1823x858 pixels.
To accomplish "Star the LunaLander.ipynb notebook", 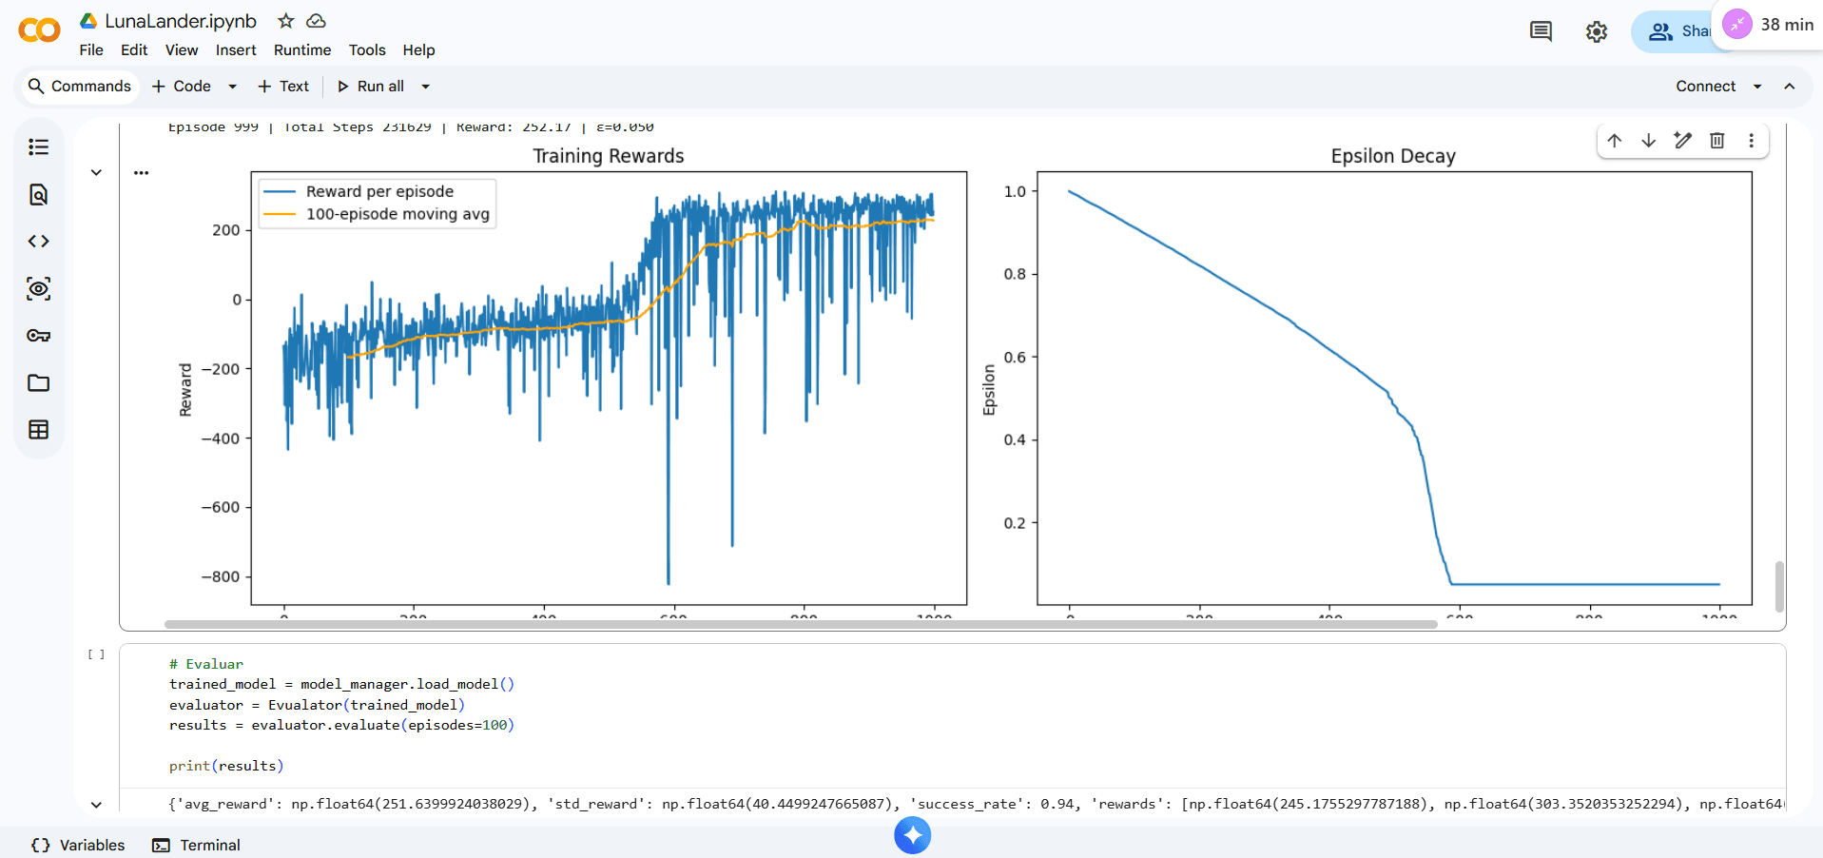I will [285, 21].
